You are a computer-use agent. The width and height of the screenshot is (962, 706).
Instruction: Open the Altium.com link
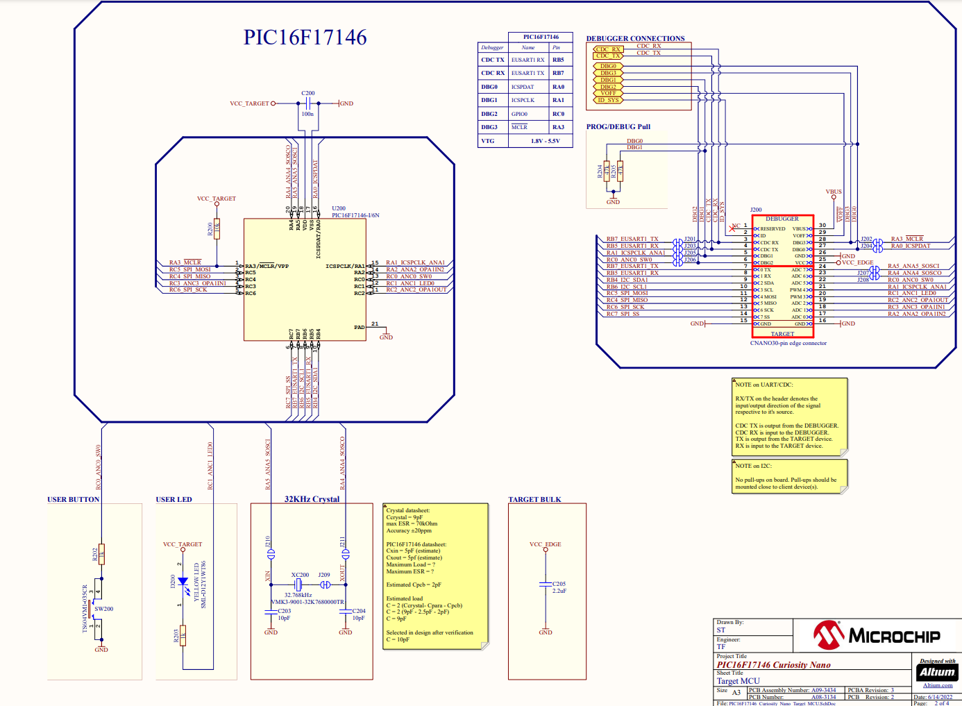pyautogui.click(x=938, y=685)
